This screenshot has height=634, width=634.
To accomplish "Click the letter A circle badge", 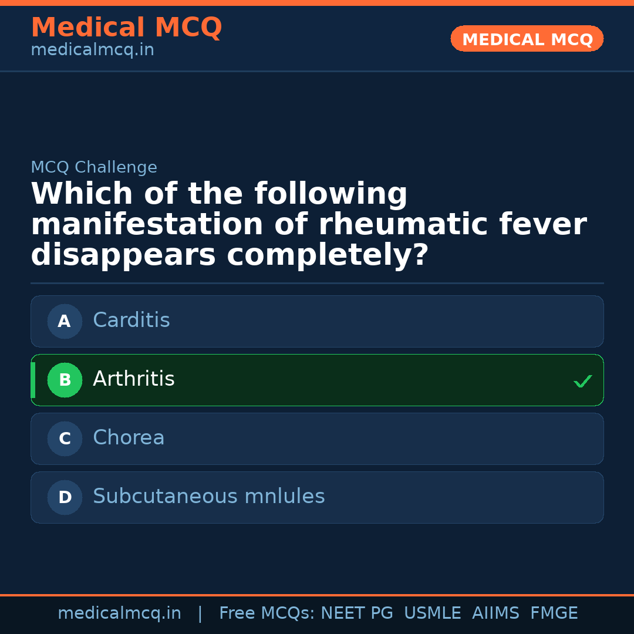I will (65, 321).
